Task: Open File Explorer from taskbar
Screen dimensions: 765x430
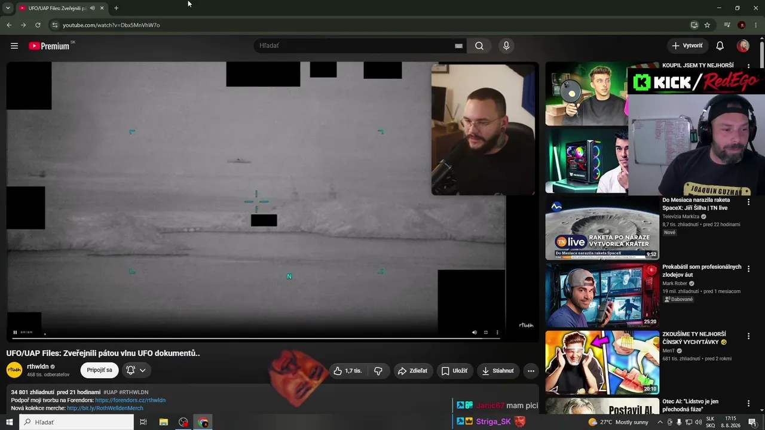Action: tap(163, 422)
